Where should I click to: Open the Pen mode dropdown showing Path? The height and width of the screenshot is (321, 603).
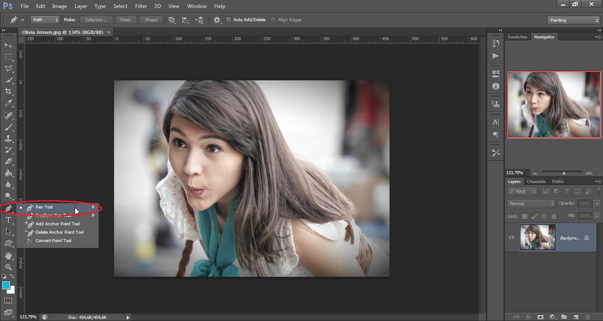[44, 19]
